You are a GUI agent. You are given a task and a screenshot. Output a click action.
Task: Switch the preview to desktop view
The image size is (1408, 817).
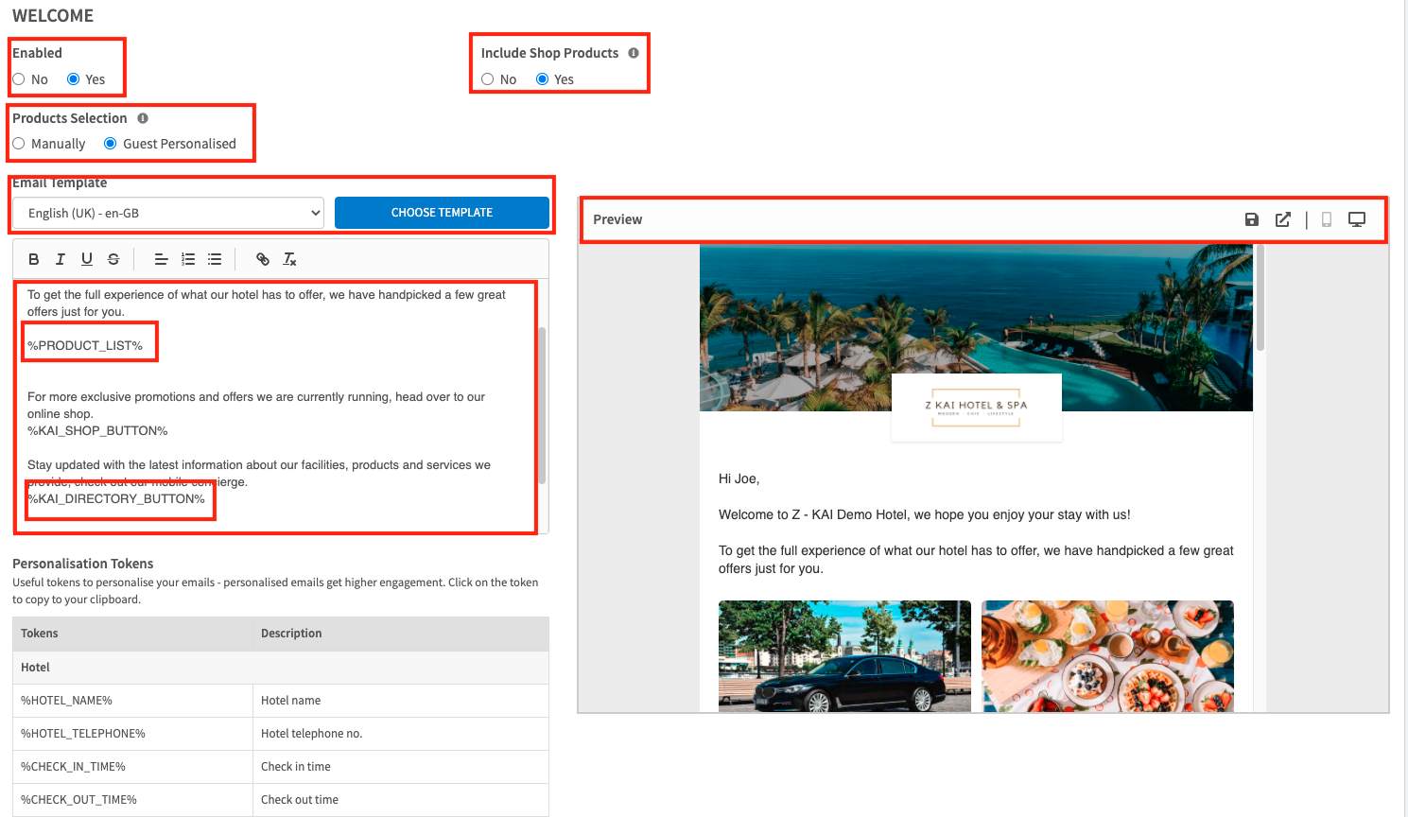(x=1357, y=219)
